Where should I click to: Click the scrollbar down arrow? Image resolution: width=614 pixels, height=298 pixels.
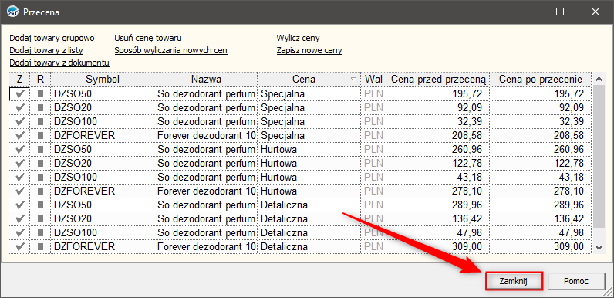[599, 247]
